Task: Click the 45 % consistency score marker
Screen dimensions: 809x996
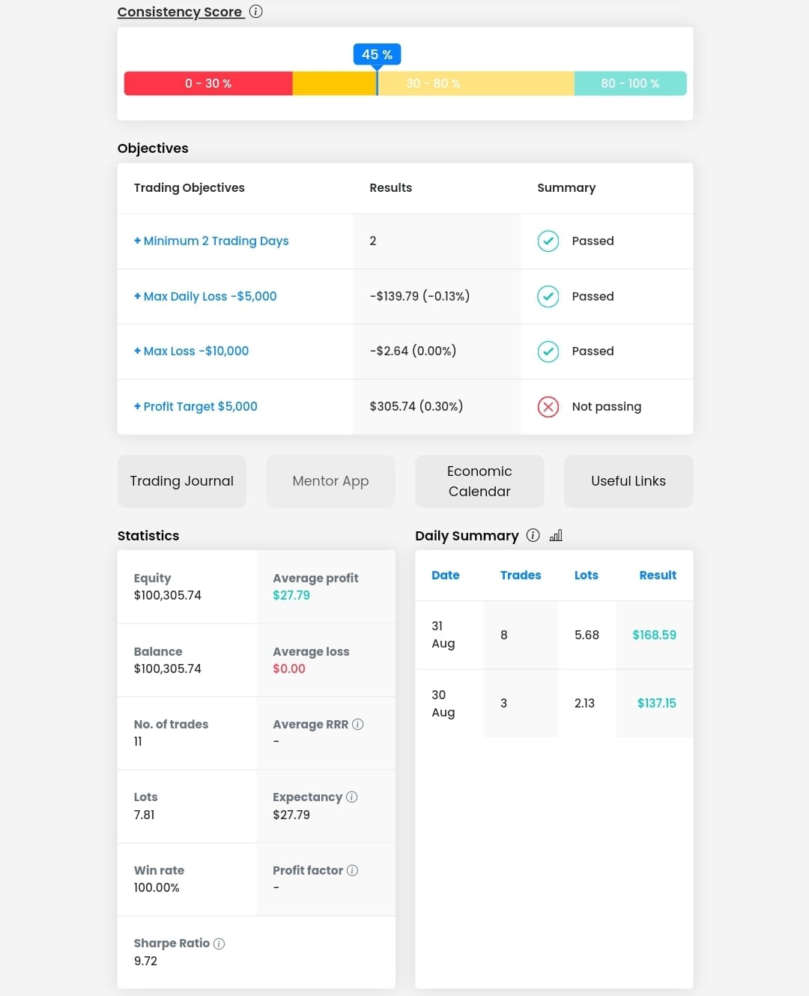Action: (x=377, y=55)
